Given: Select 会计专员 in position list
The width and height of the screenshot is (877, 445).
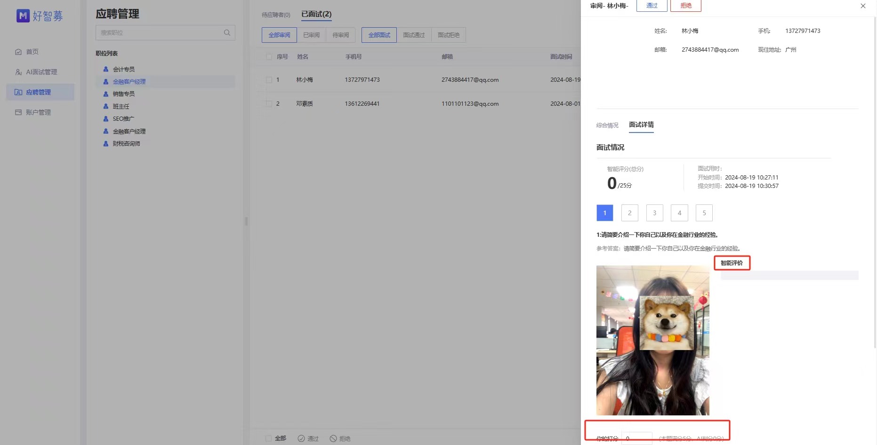Looking at the screenshot, I should pos(124,70).
